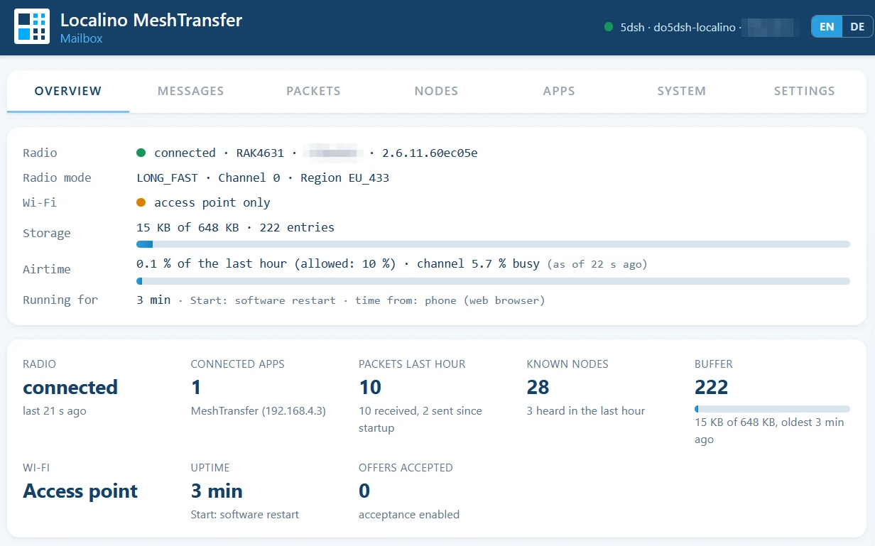This screenshot has width=875, height=546.
Task: Click MeshTransfer (192.168.4.3) entry
Action: (259, 411)
